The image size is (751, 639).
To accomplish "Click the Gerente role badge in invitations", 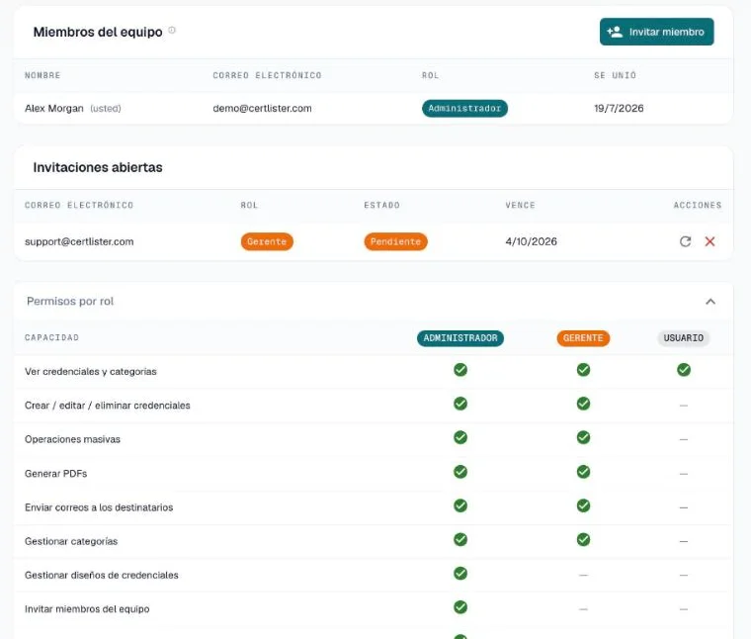I will click(267, 241).
